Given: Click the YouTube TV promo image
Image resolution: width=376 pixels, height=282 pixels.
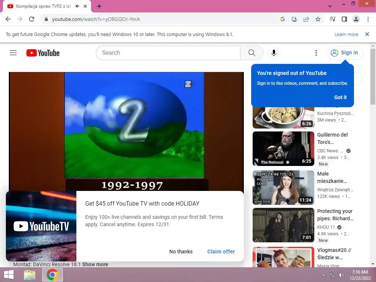Looking at the screenshot, I should [x=41, y=226].
